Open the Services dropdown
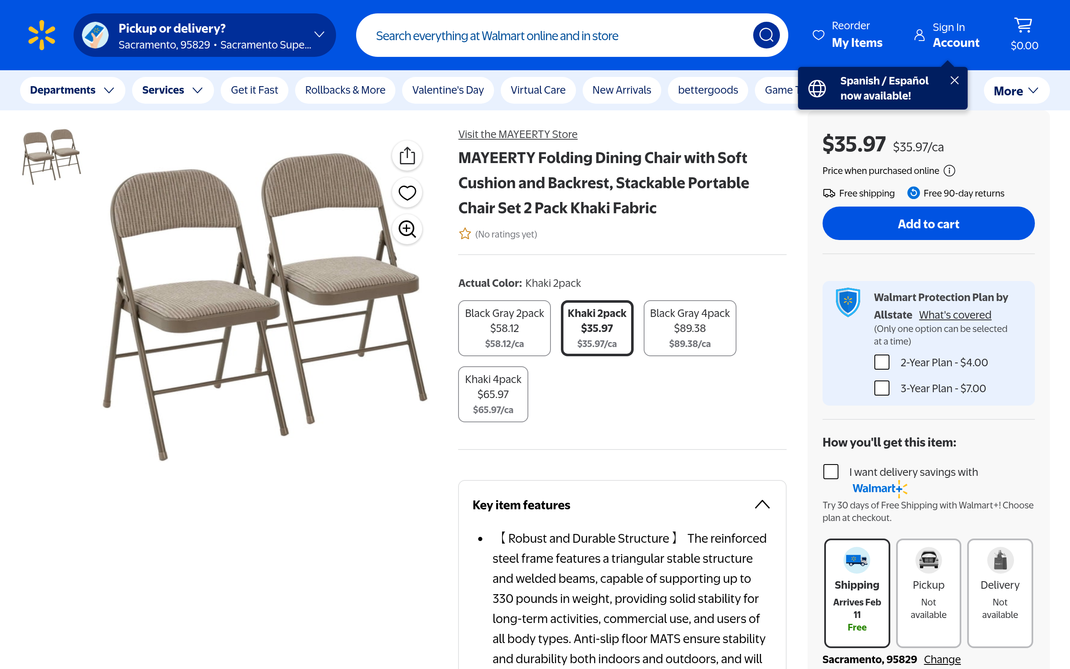Screen dimensions: 1070x669 coord(173,90)
